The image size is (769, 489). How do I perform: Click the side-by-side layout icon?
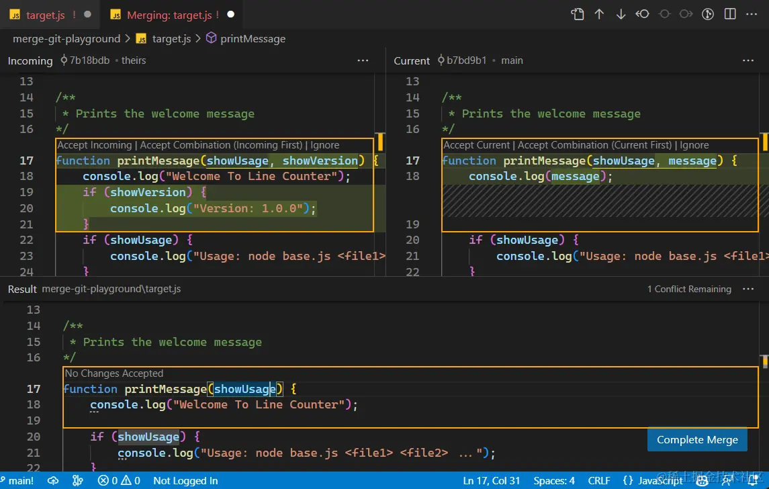coord(729,13)
